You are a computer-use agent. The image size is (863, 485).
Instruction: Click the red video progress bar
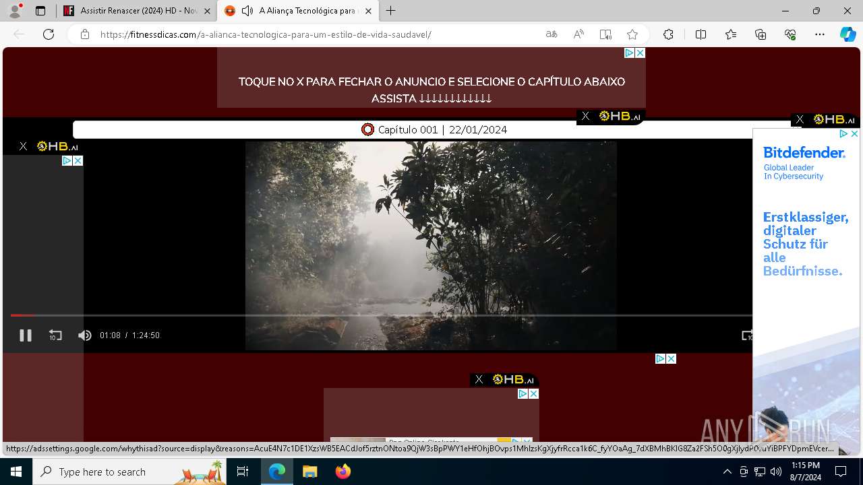tap(381, 315)
